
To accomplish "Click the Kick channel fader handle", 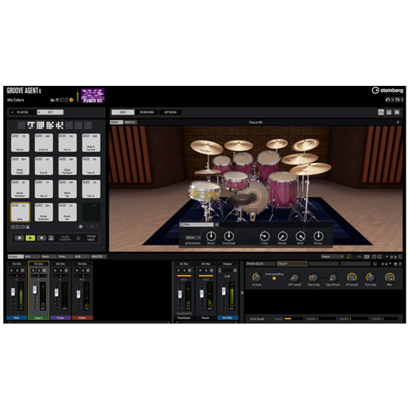I will (x=13, y=292).
